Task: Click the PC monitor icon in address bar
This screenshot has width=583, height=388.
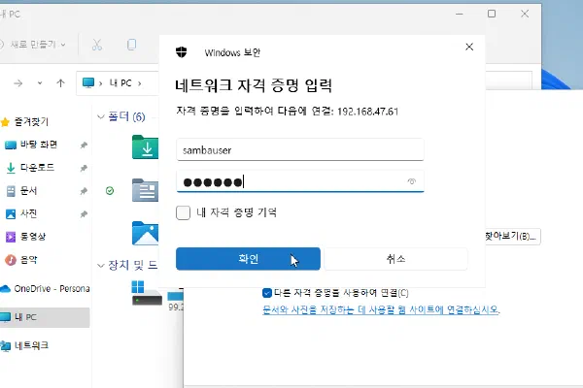Action: tap(88, 82)
